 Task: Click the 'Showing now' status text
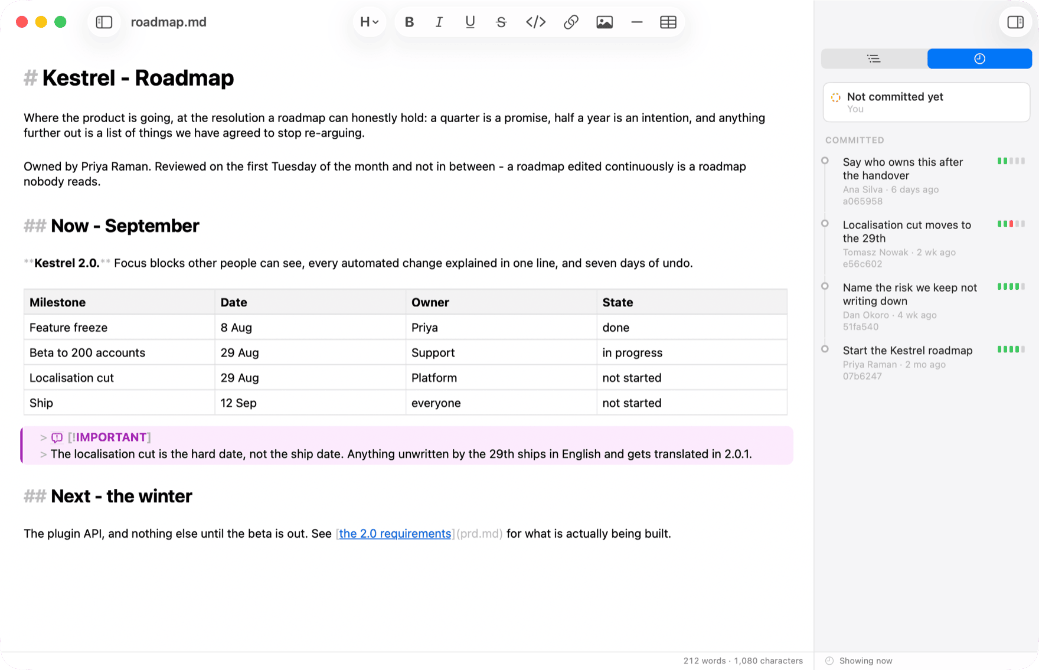click(x=865, y=661)
